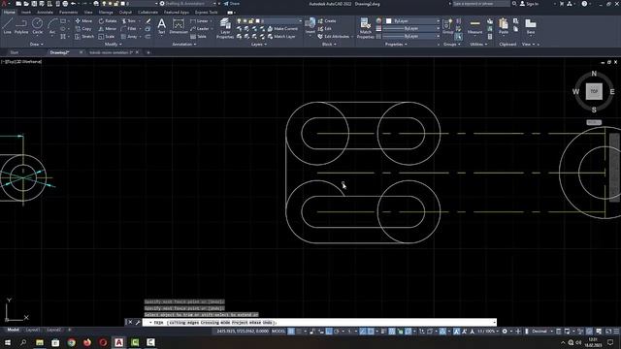Open Layer Properties manager
The width and height of the screenshot is (621, 349).
point(225,28)
